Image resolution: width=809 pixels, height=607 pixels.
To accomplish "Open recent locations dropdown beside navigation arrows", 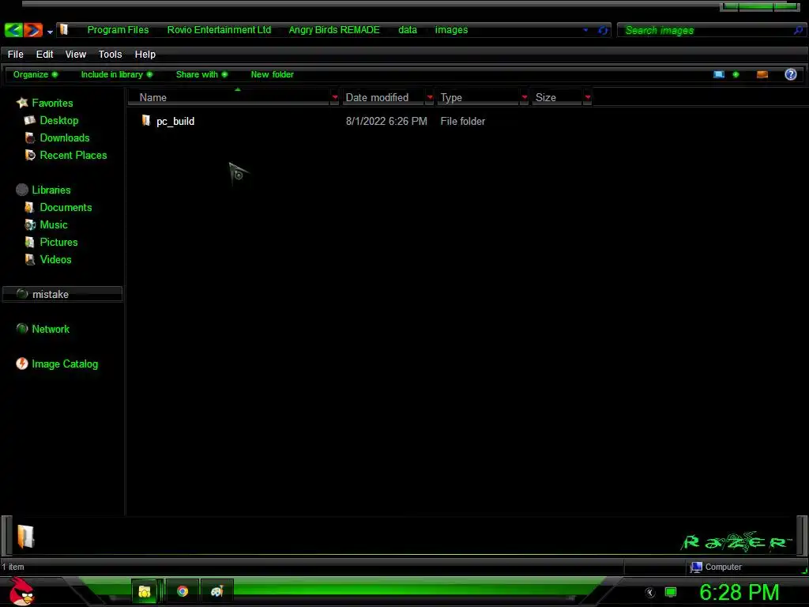I will point(50,32).
